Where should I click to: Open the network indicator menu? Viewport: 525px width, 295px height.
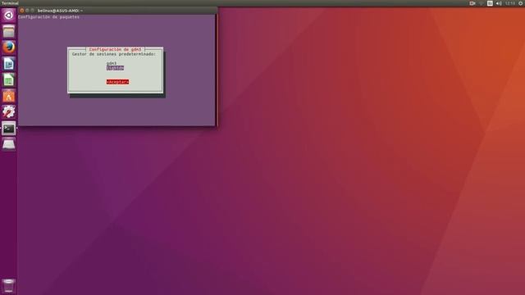pyautogui.click(x=482, y=3)
